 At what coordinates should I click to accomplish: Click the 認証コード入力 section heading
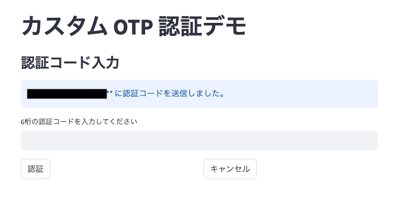click(70, 63)
